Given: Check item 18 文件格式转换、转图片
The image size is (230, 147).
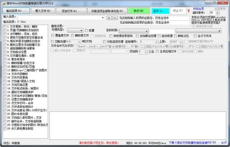Looking at the screenshot, I should pos(5,89).
